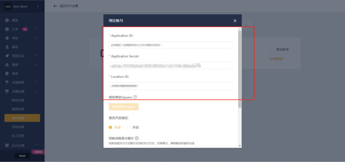
Task: Expand the 营销活动 menu chevron
Action: coord(36,56)
